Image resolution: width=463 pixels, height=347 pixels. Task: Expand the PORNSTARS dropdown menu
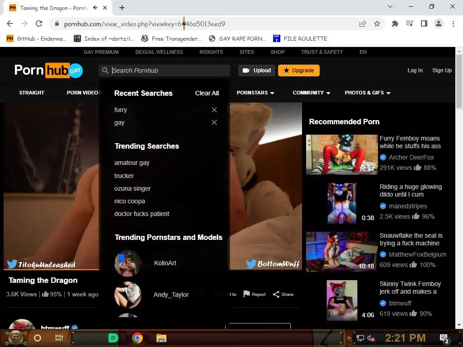coord(255,93)
